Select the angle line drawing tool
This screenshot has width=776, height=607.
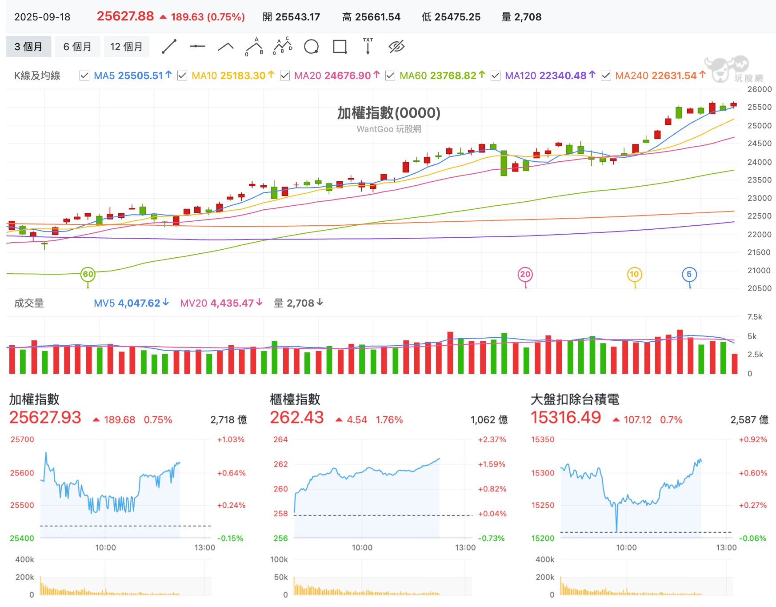point(226,47)
